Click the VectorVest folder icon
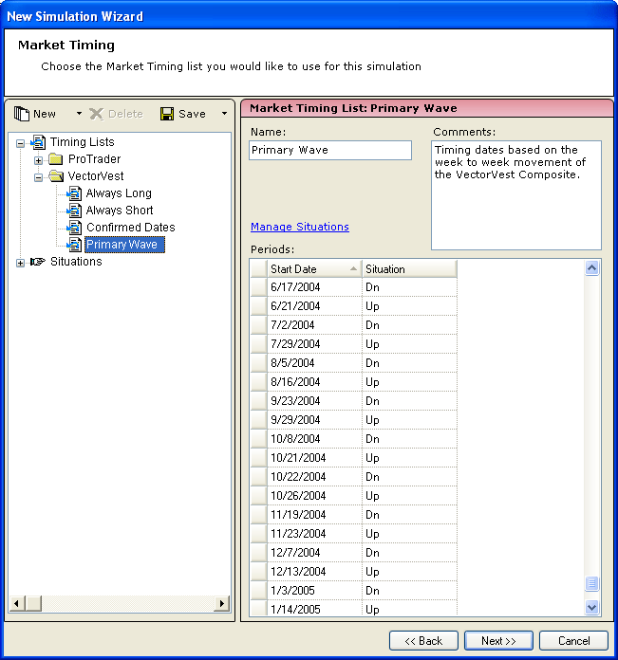The height and width of the screenshot is (660, 618). click(56, 176)
